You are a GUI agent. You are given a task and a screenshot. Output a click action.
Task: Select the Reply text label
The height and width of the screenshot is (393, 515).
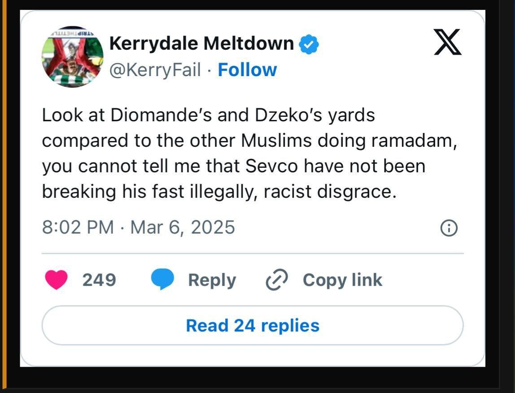click(x=212, y=281)
